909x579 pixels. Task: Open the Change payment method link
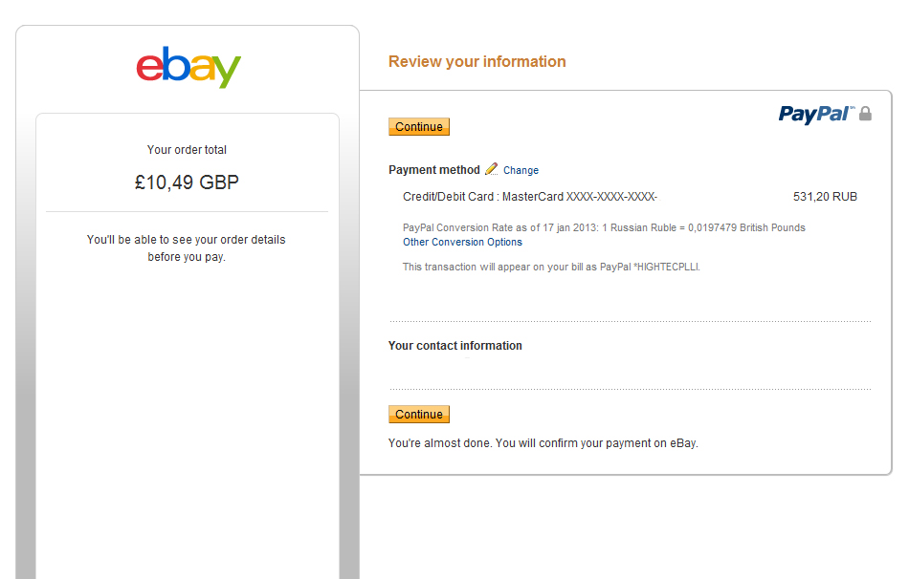(x=521, y=170)
